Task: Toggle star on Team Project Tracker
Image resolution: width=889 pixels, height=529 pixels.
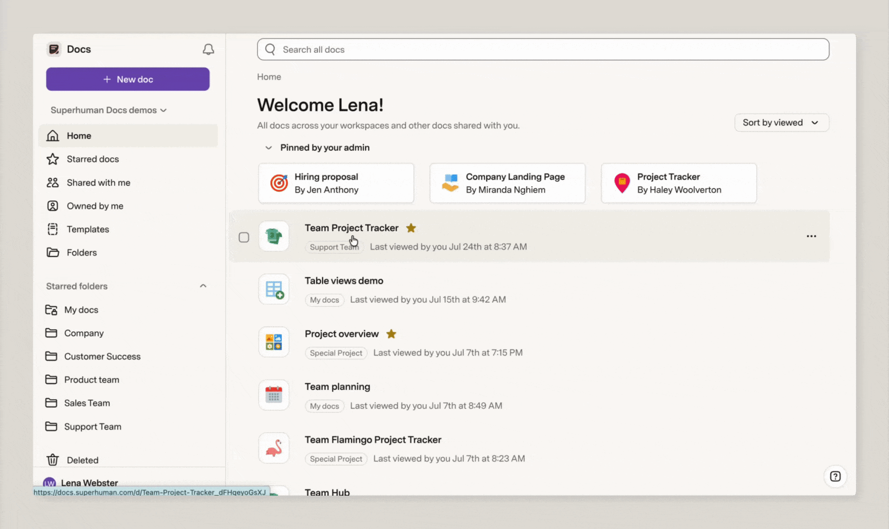Action: [411, 228]
